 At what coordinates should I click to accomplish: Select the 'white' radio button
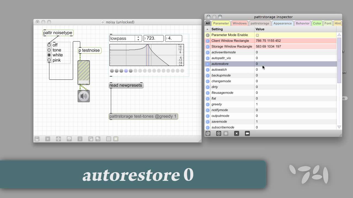[49, 55]
